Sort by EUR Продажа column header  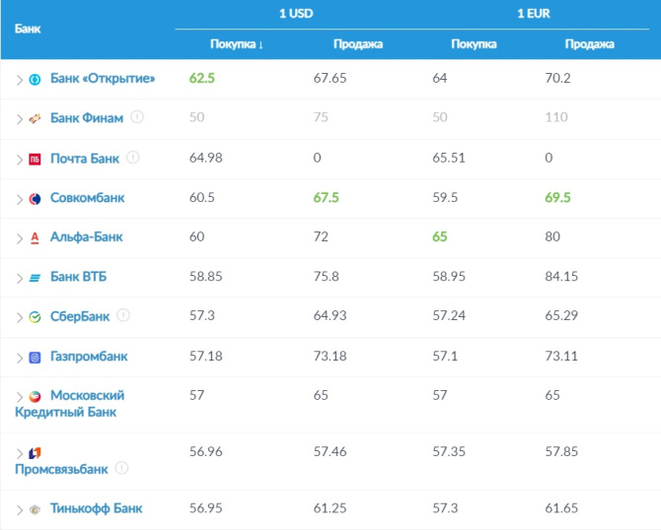589,44
